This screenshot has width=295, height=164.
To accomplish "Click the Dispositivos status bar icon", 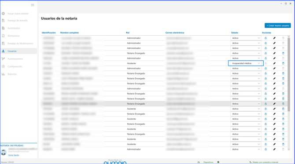I will coord(199,162).
